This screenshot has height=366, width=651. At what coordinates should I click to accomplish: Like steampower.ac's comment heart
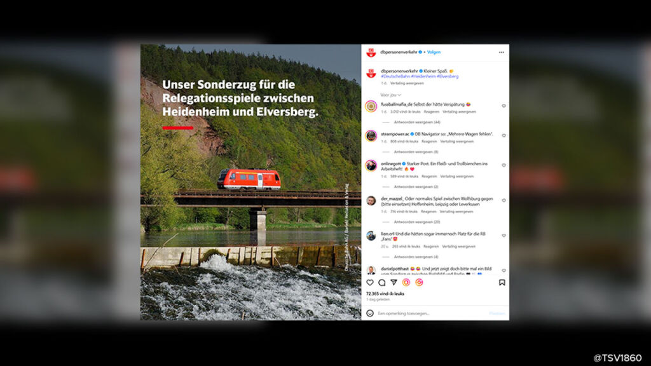coord(504,136)
